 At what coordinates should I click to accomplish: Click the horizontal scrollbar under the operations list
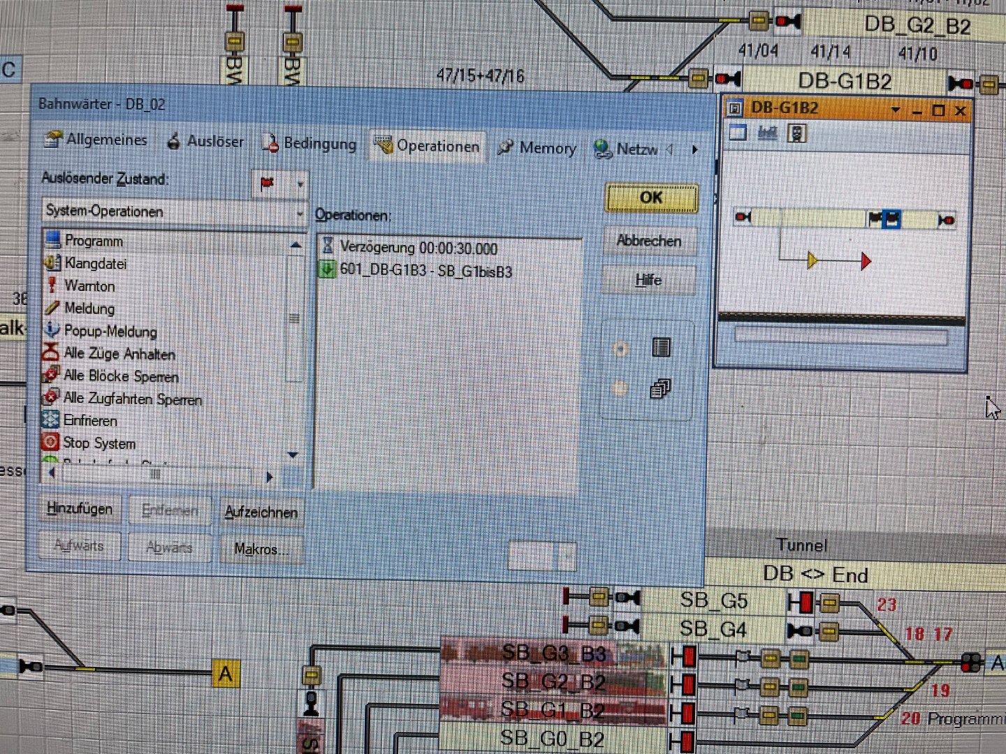pos(157,475)
